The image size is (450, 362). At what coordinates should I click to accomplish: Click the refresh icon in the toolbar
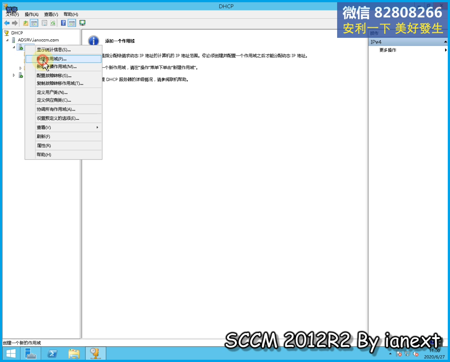53,23
